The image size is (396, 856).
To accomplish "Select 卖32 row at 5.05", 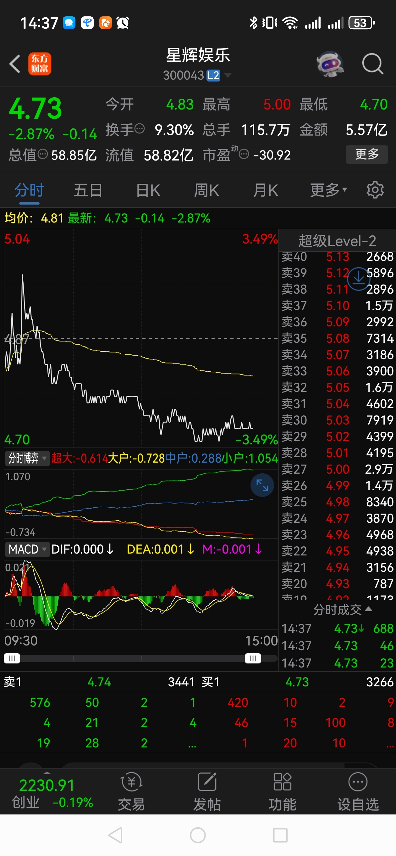I will click(337, 387).
